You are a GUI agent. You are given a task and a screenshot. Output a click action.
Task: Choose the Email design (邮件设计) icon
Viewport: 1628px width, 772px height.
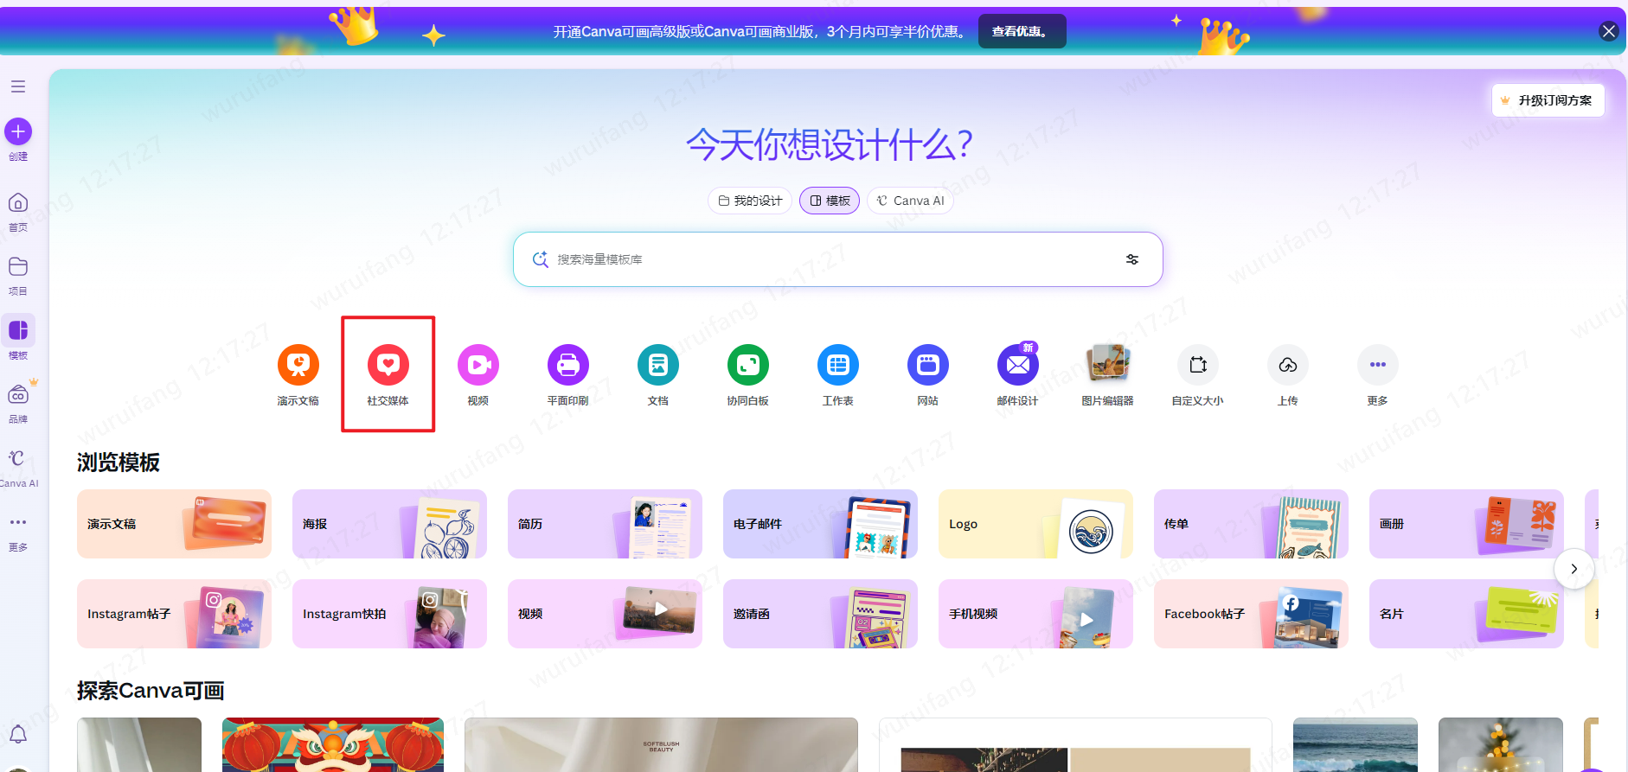(1018, 365)
